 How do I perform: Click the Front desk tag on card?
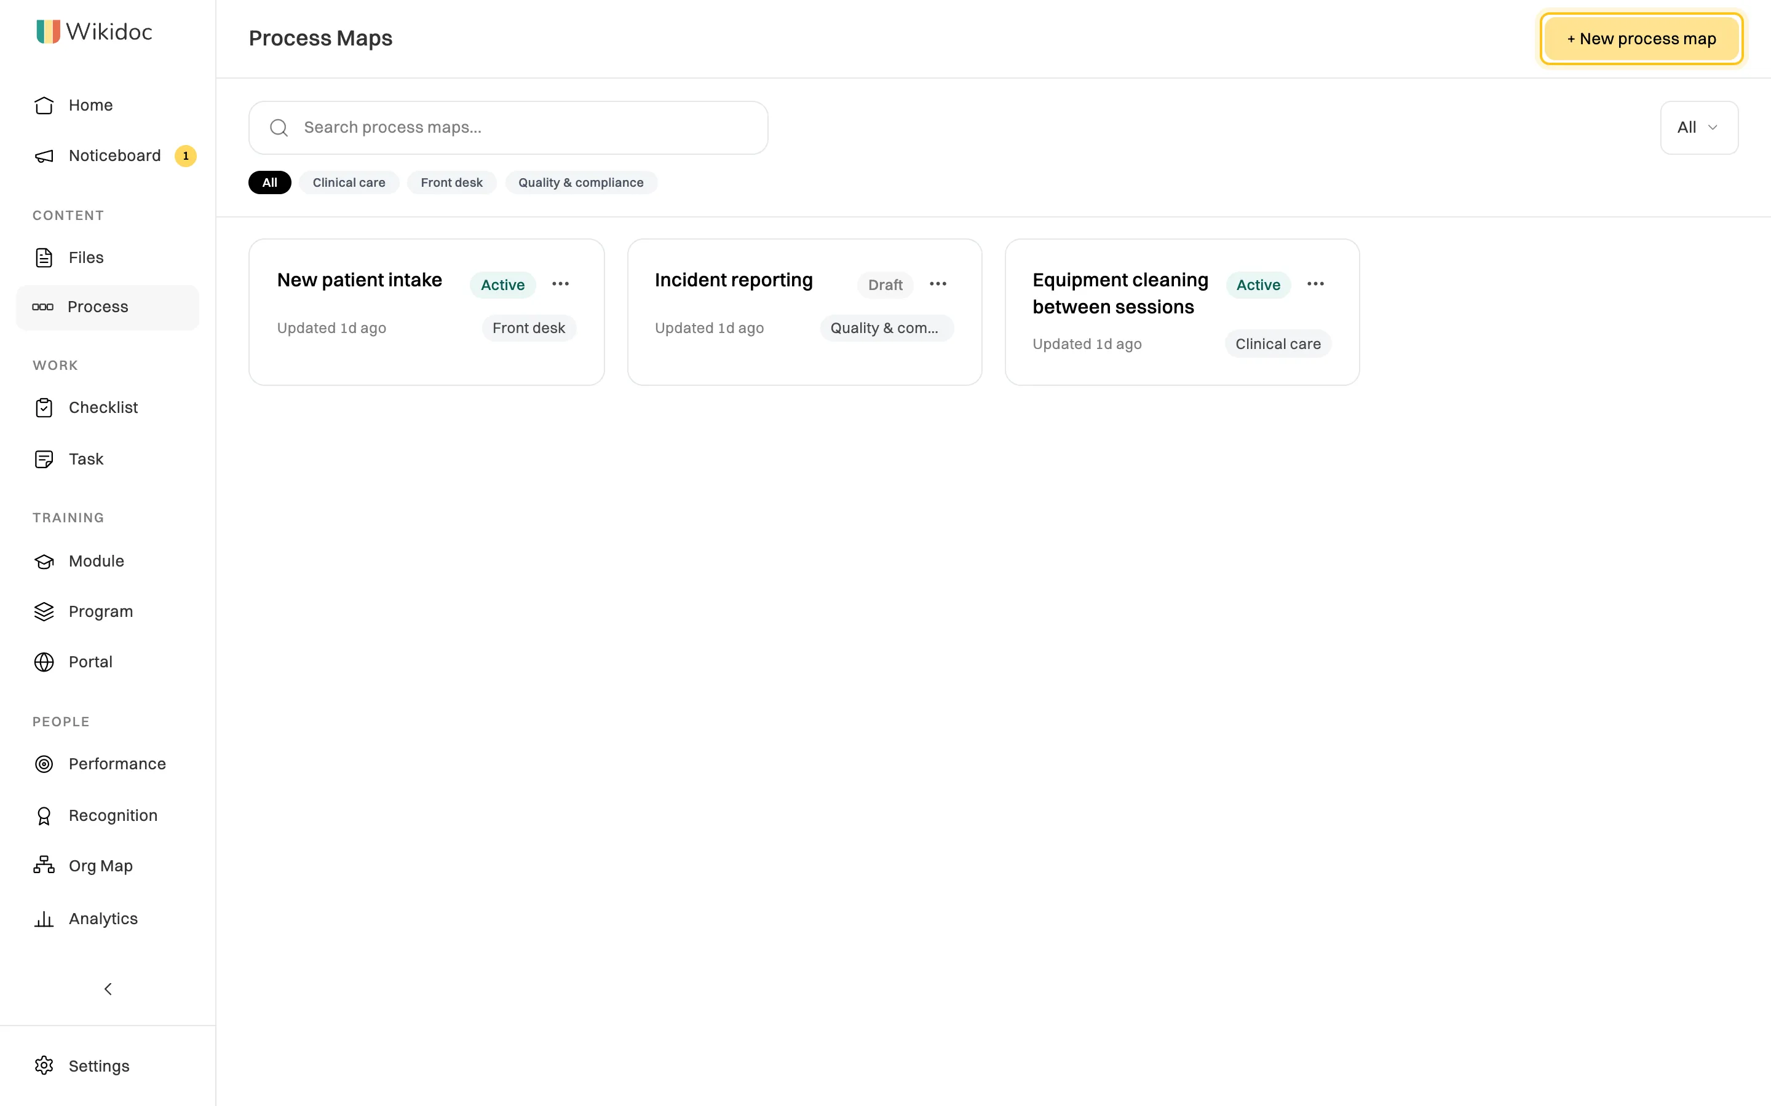pyautogui.click(x=528, y=329)
